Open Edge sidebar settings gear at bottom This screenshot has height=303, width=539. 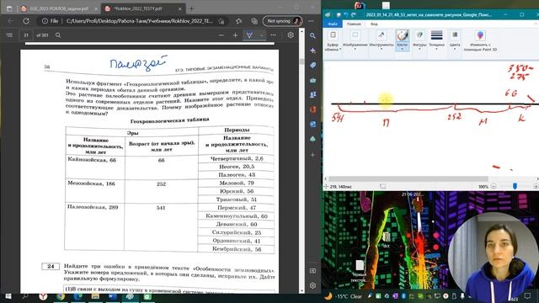click(x=312, y=285)
